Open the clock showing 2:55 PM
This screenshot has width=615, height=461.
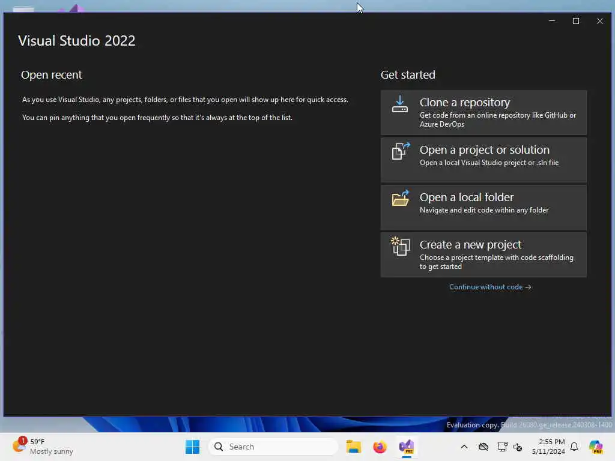tap(548, 447)
